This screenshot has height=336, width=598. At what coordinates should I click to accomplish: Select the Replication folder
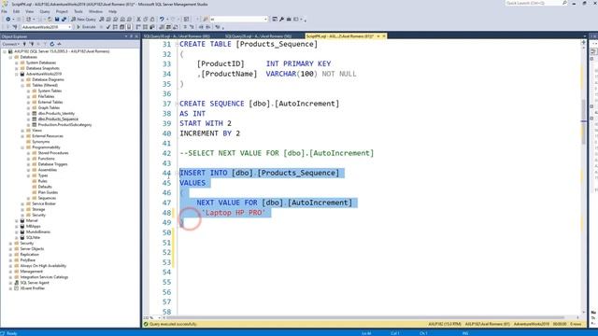click(x=29, y=255)
